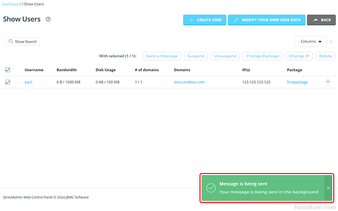
Task: Click the Create User button
Action: click(x=205, y=20)
